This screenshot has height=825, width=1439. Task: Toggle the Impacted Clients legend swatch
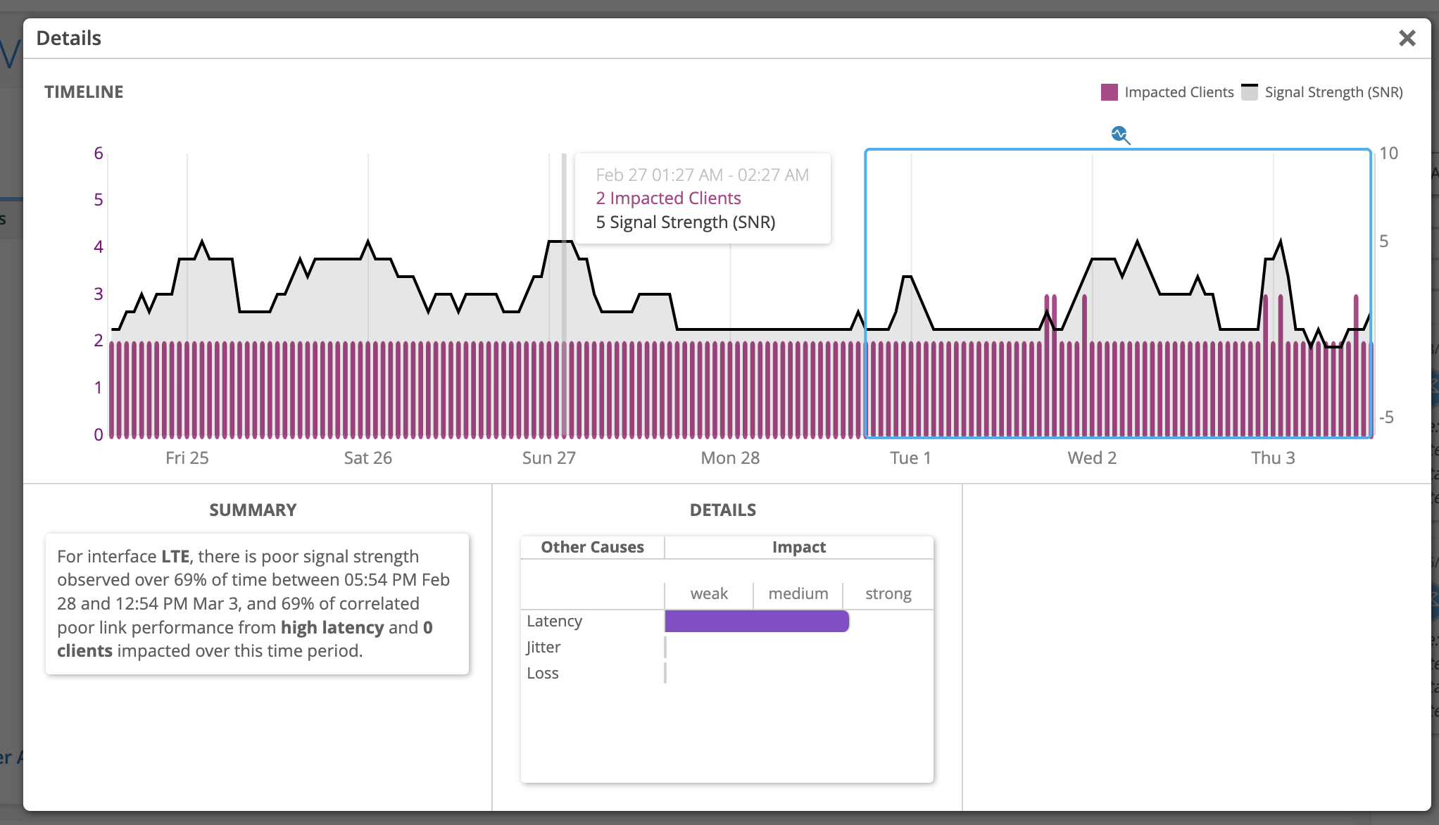tap(1109, 92)
